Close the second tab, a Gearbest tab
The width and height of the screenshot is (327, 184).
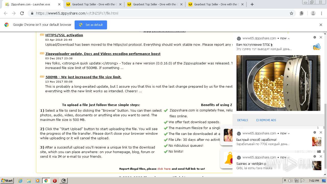point(120,4)
